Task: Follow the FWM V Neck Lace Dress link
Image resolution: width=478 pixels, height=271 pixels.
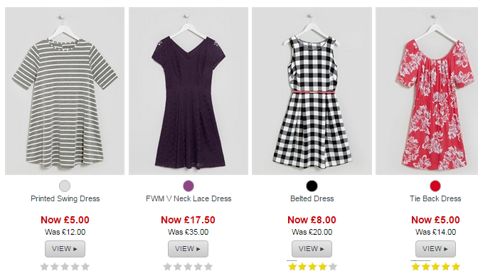Action: 188,198
